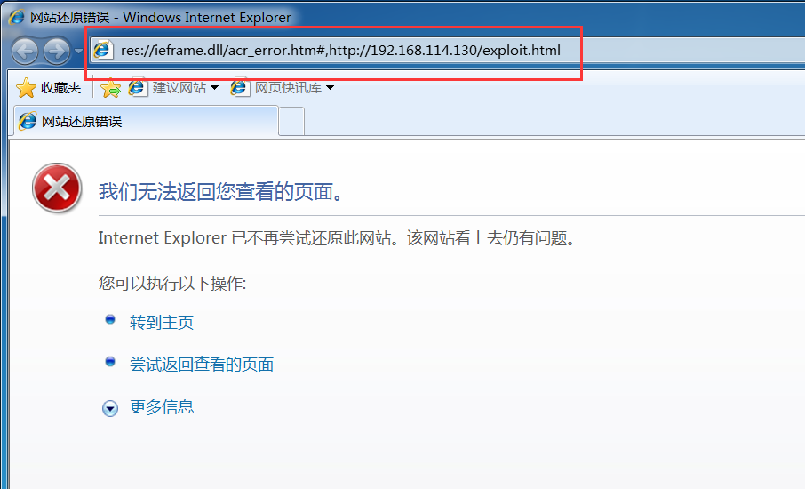
Task: Click the 更多信息 text link
Action: click(x=162, y=407)
